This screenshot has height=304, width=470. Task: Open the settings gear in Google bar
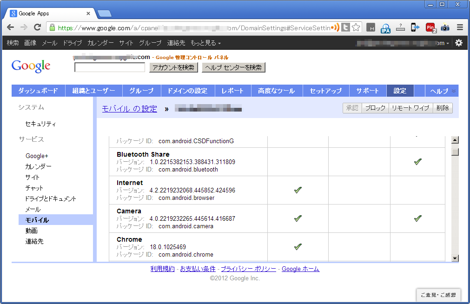(x=458, y=43)
